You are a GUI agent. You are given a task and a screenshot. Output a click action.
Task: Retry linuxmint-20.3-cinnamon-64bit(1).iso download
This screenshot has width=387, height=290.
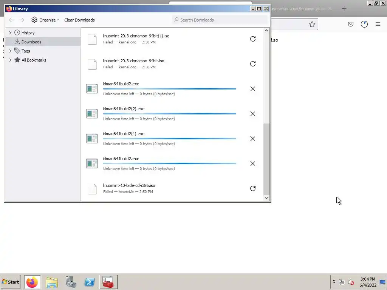tap(253, 39)
